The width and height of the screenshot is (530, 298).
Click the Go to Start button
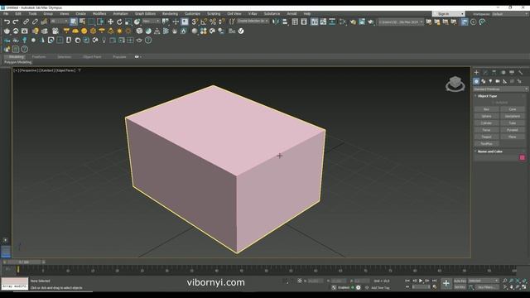click(x=407, y=281)
